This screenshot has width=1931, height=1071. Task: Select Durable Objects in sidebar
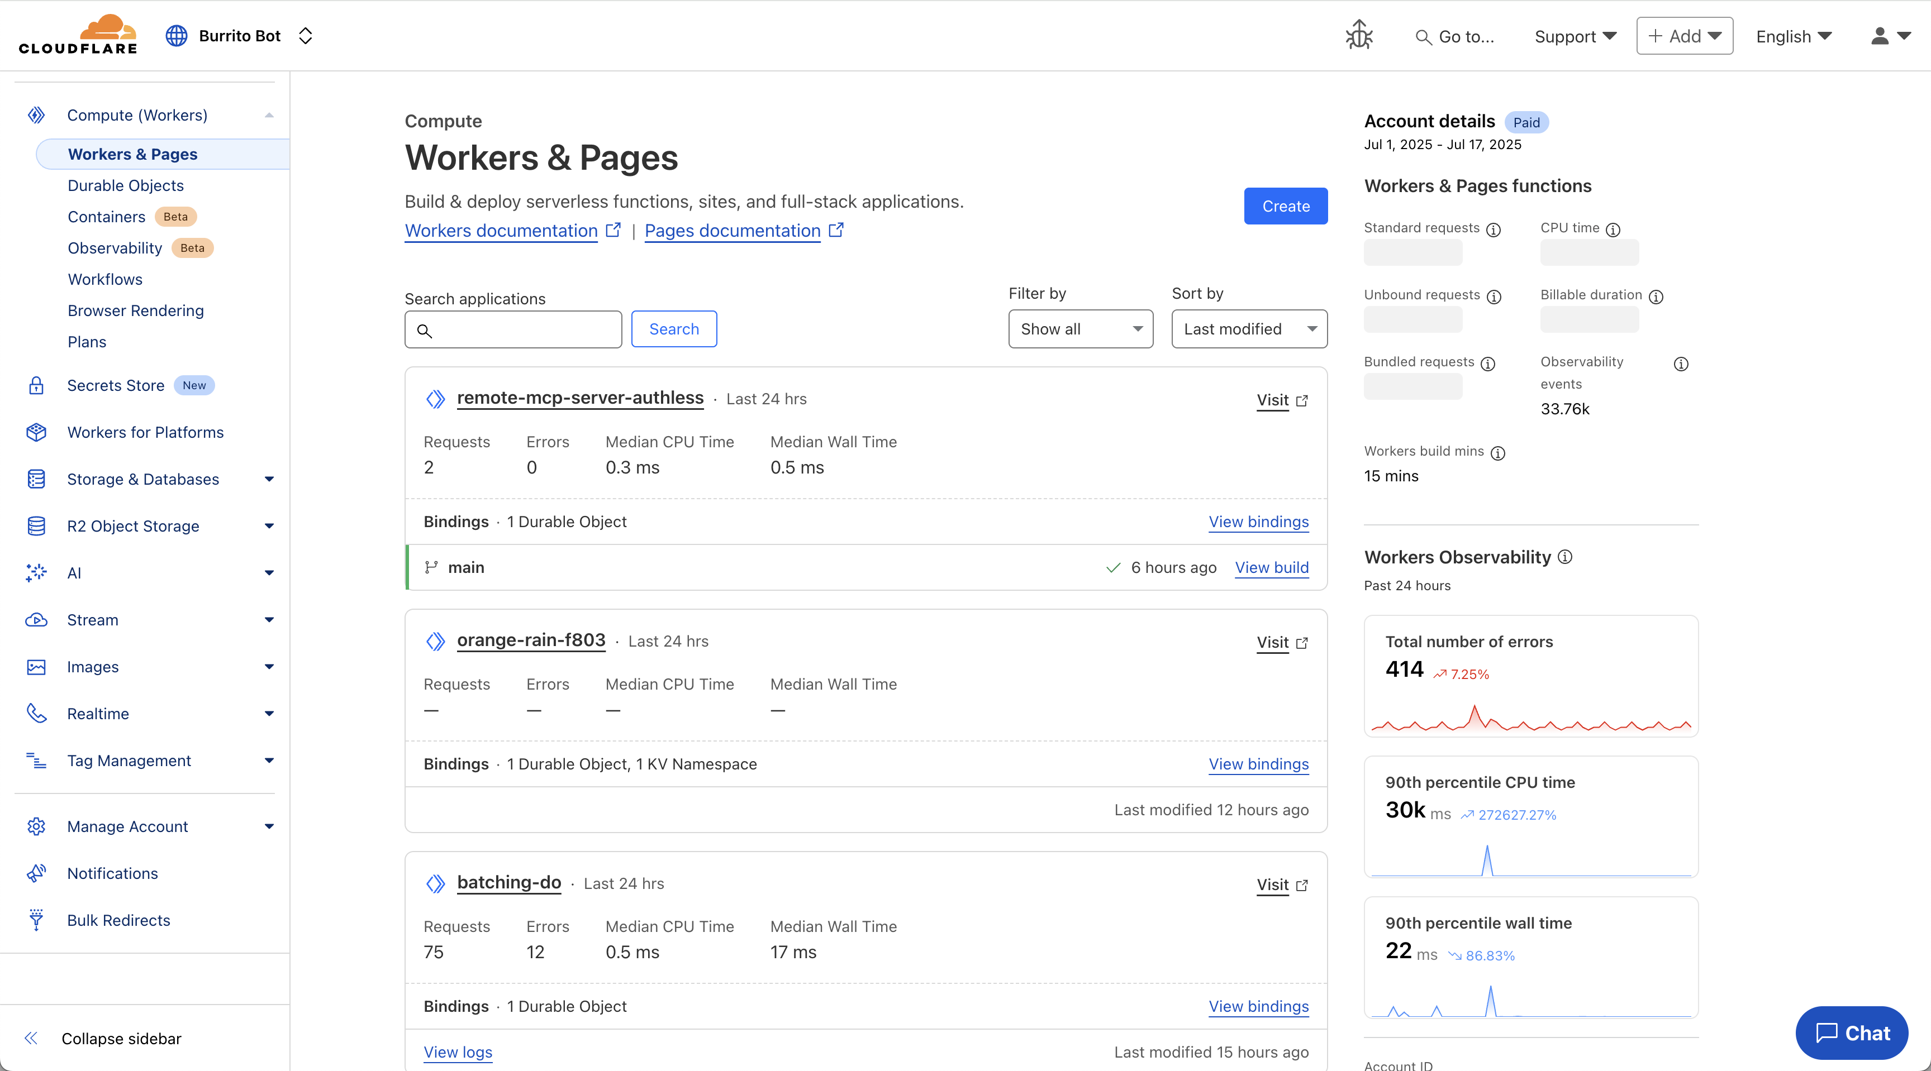click(x=125, y=185)
